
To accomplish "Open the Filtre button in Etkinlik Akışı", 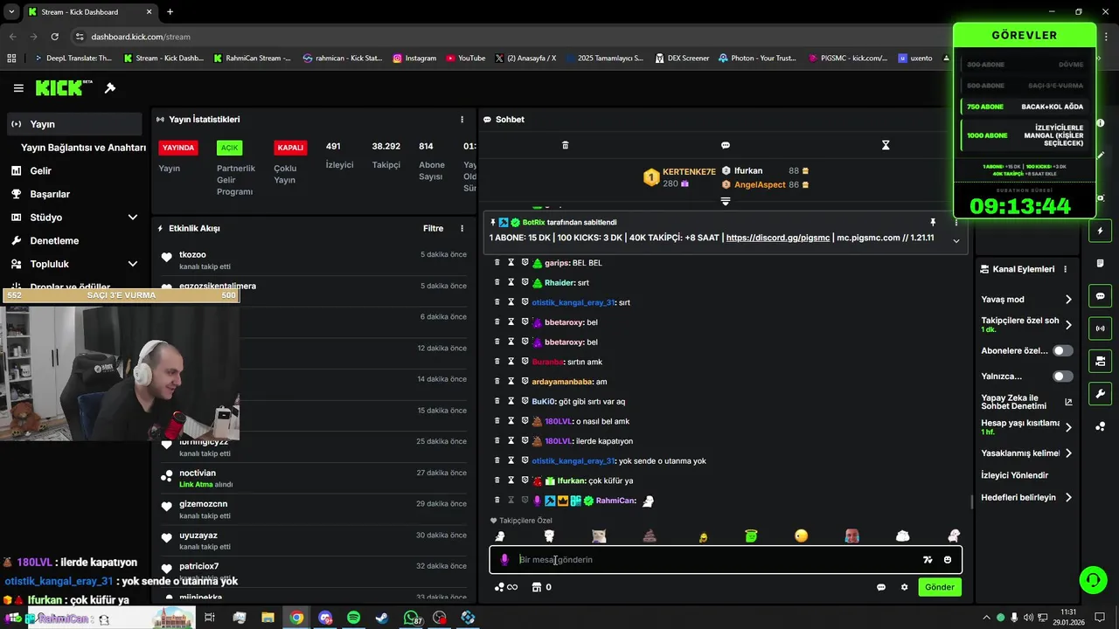I will (433, 229).
